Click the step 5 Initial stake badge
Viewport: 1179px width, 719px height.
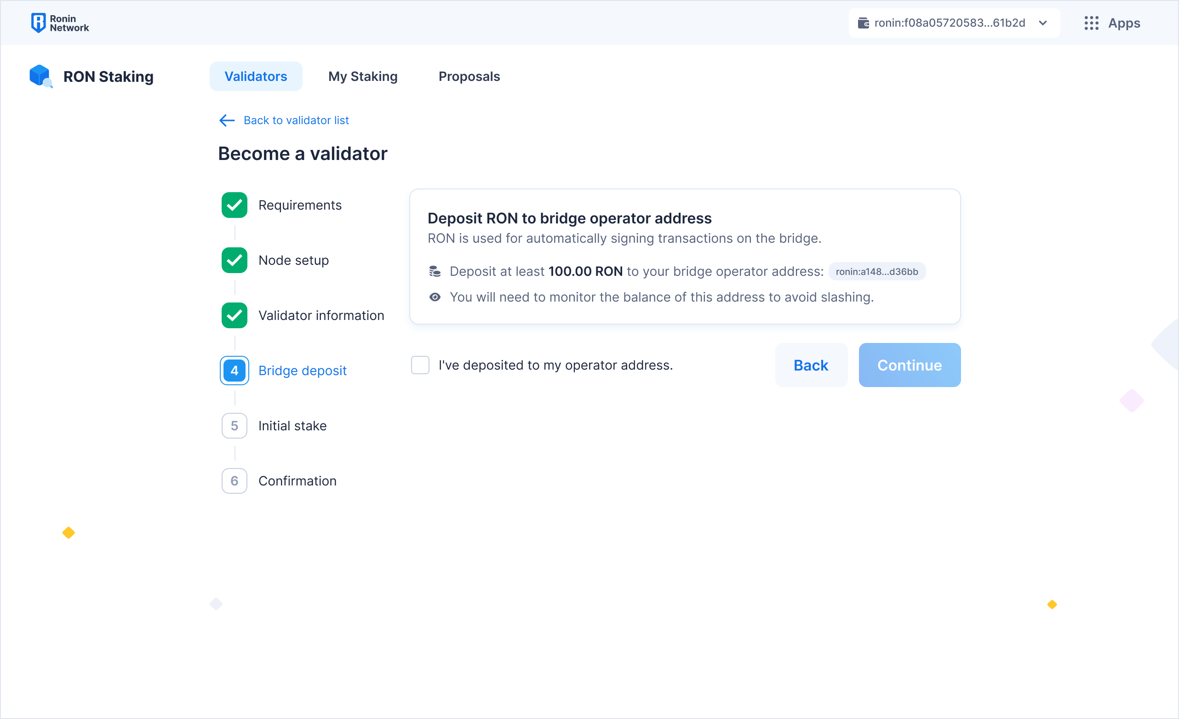[235, 426]
